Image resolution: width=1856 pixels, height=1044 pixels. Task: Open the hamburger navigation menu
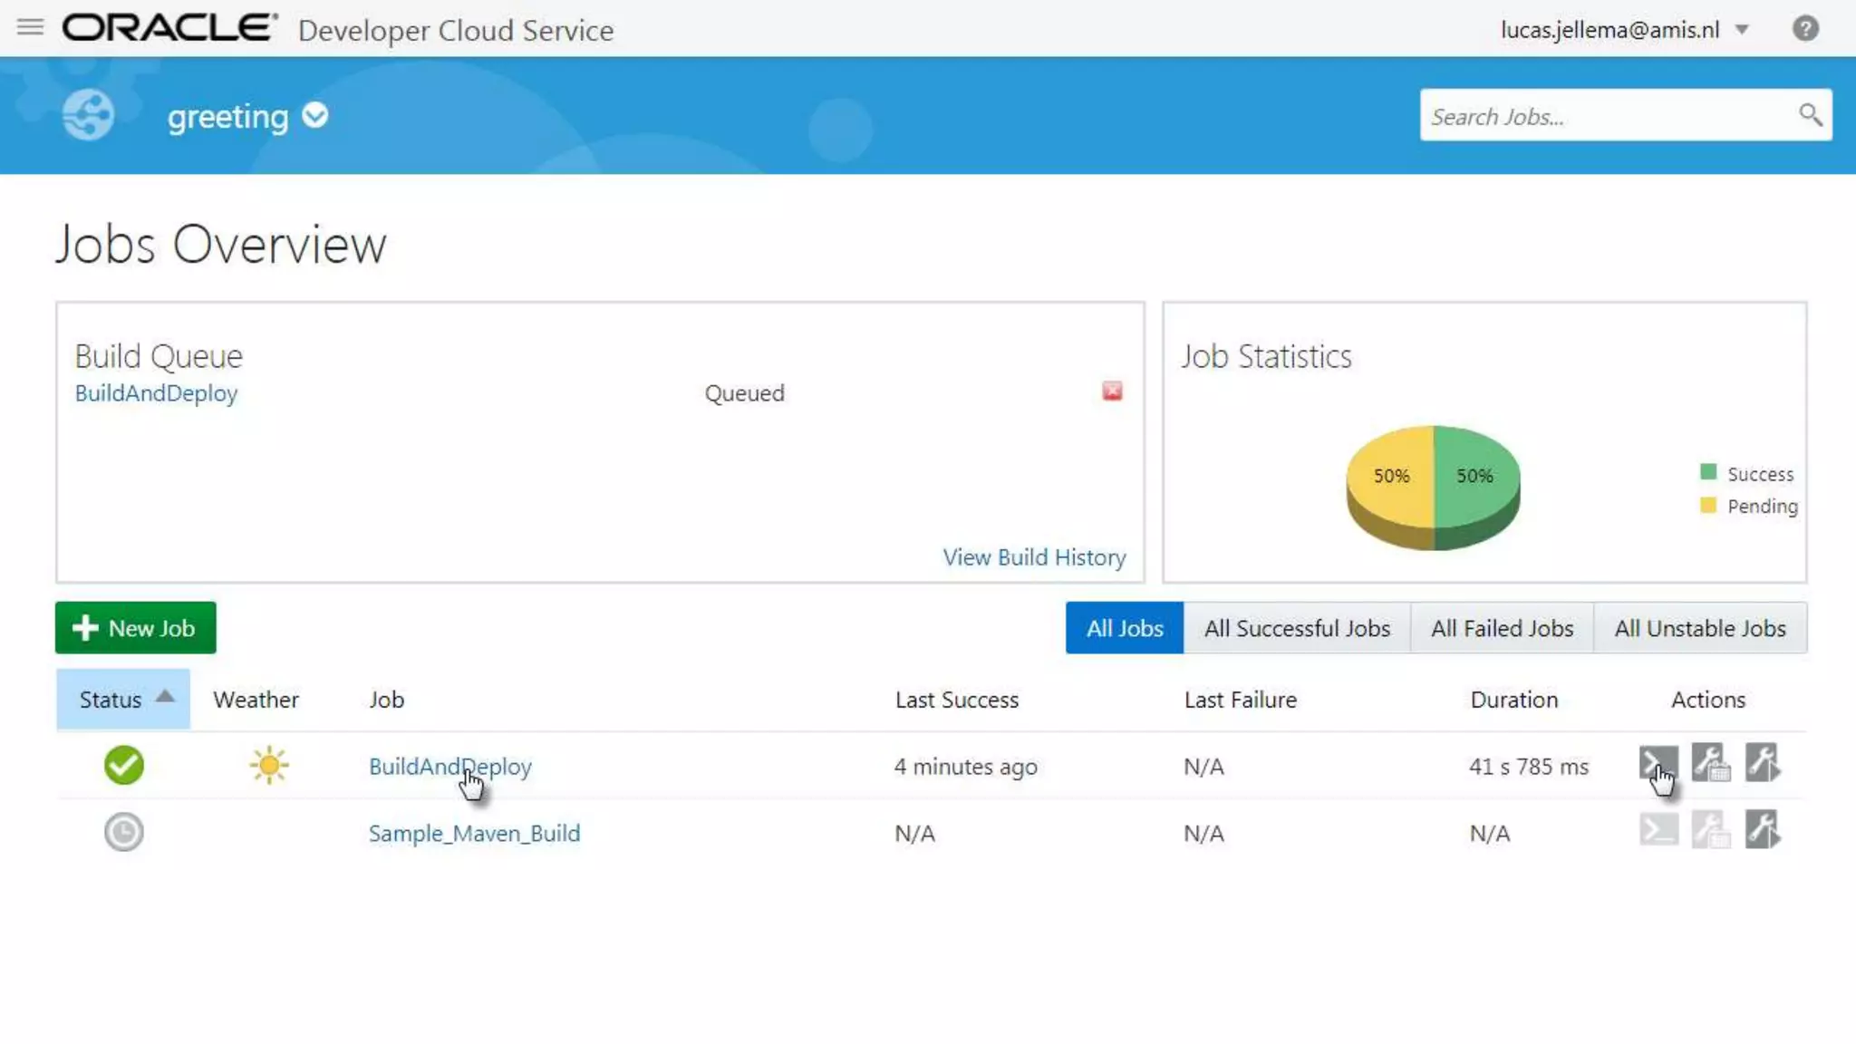(30, 27)
